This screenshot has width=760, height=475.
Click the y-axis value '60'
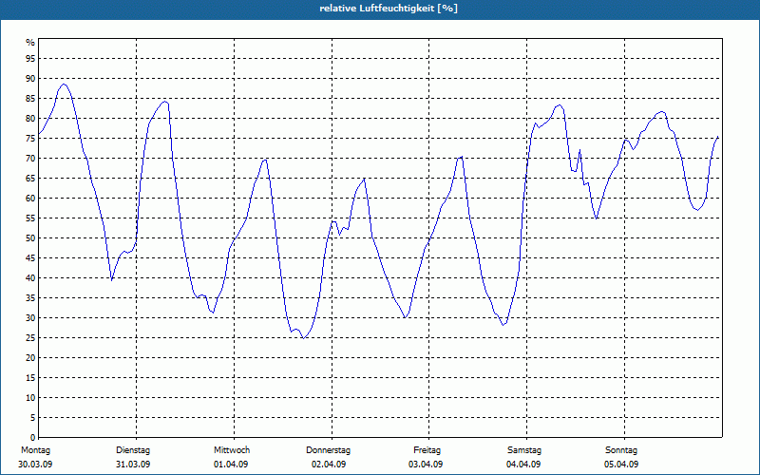click(30, 199)
